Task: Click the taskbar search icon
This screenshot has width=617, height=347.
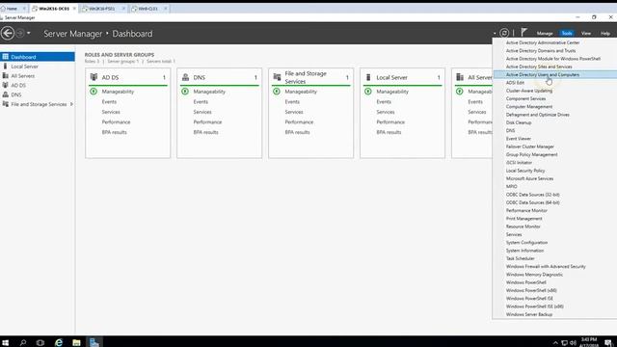Action: coord(23,343)
